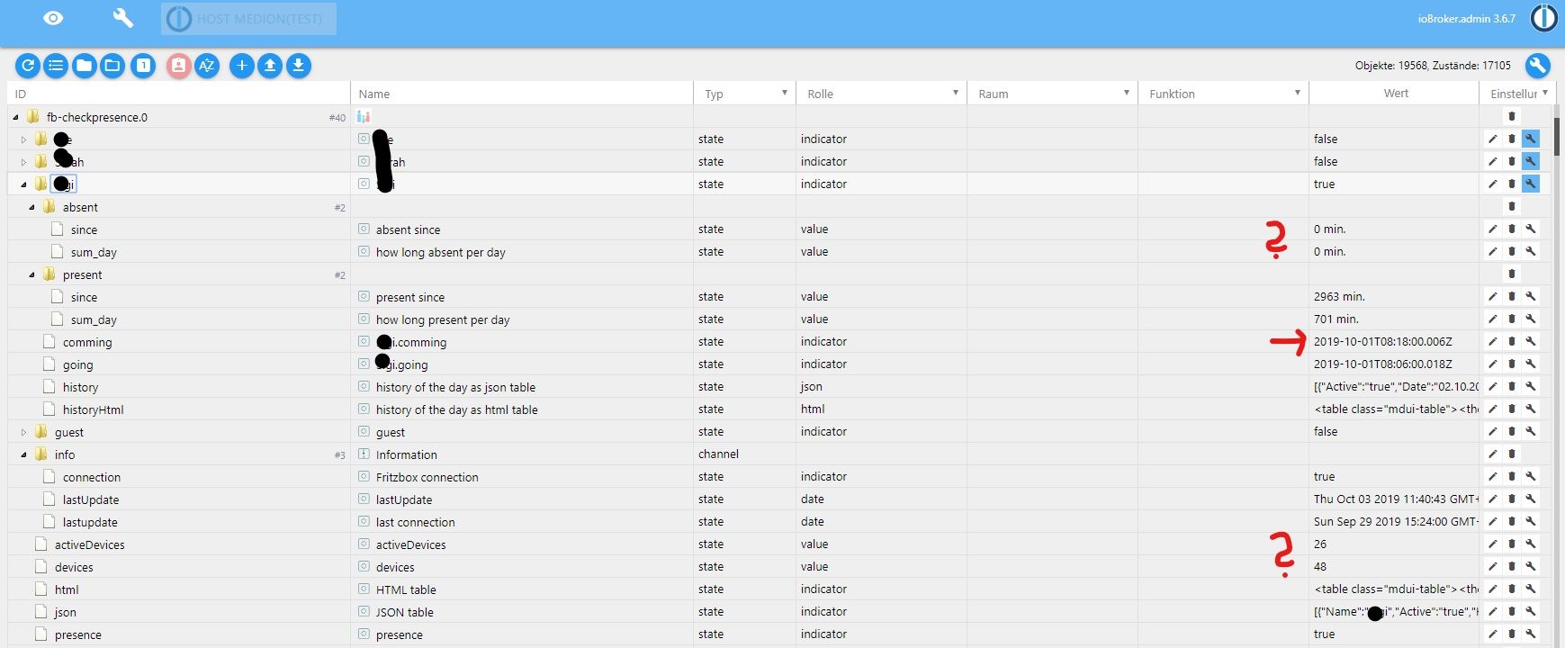1565x648 pixels.
Task: Open settings wrench for activeDevices row
Action: click(x=1531, y=544)
